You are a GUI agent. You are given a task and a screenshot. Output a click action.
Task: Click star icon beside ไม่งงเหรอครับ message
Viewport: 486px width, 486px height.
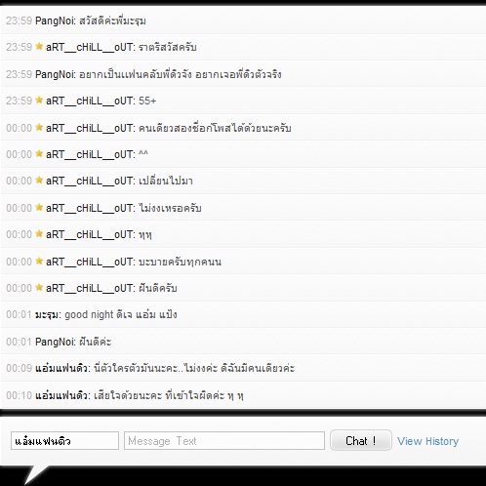[x=39, y=207]
